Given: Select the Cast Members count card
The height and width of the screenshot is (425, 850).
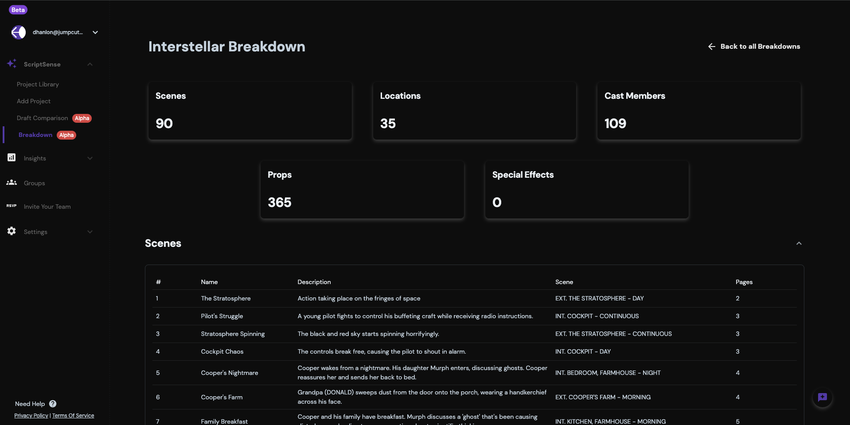Looking at the screenshot, I should tap(699, 111).
